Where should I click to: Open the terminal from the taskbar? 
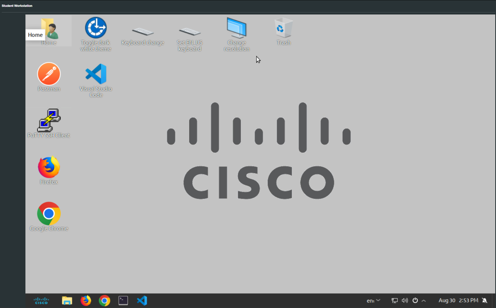click(123, 301)
